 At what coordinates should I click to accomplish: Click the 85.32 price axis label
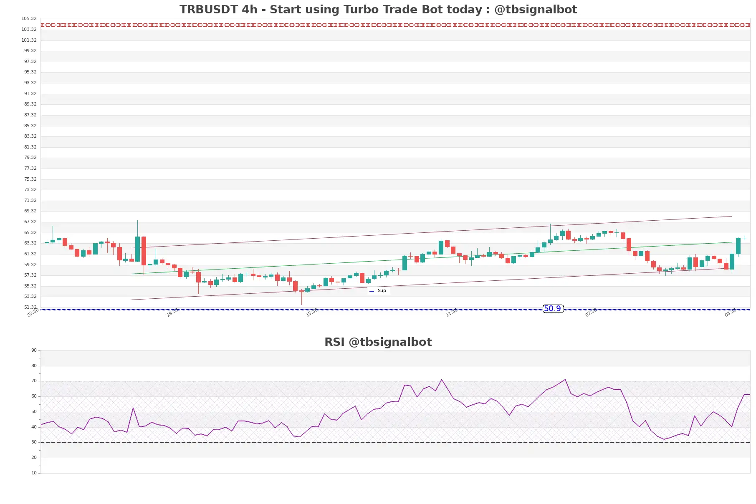click(x=30, y=126)
